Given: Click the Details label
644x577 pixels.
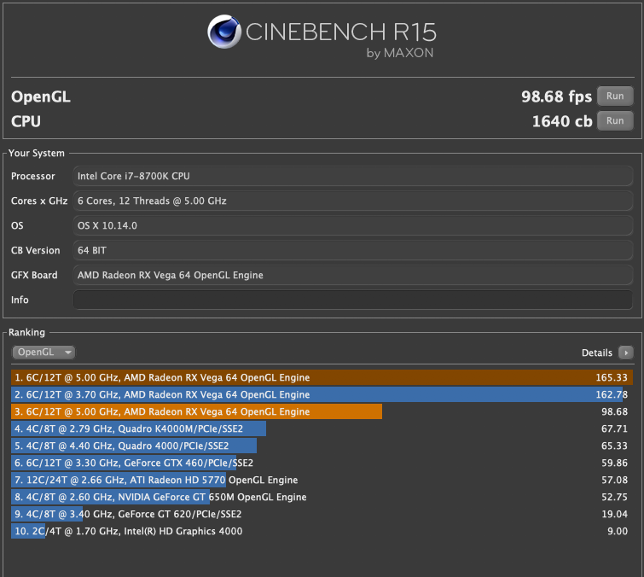Looking at the screenshot, I should coord(597,353).
